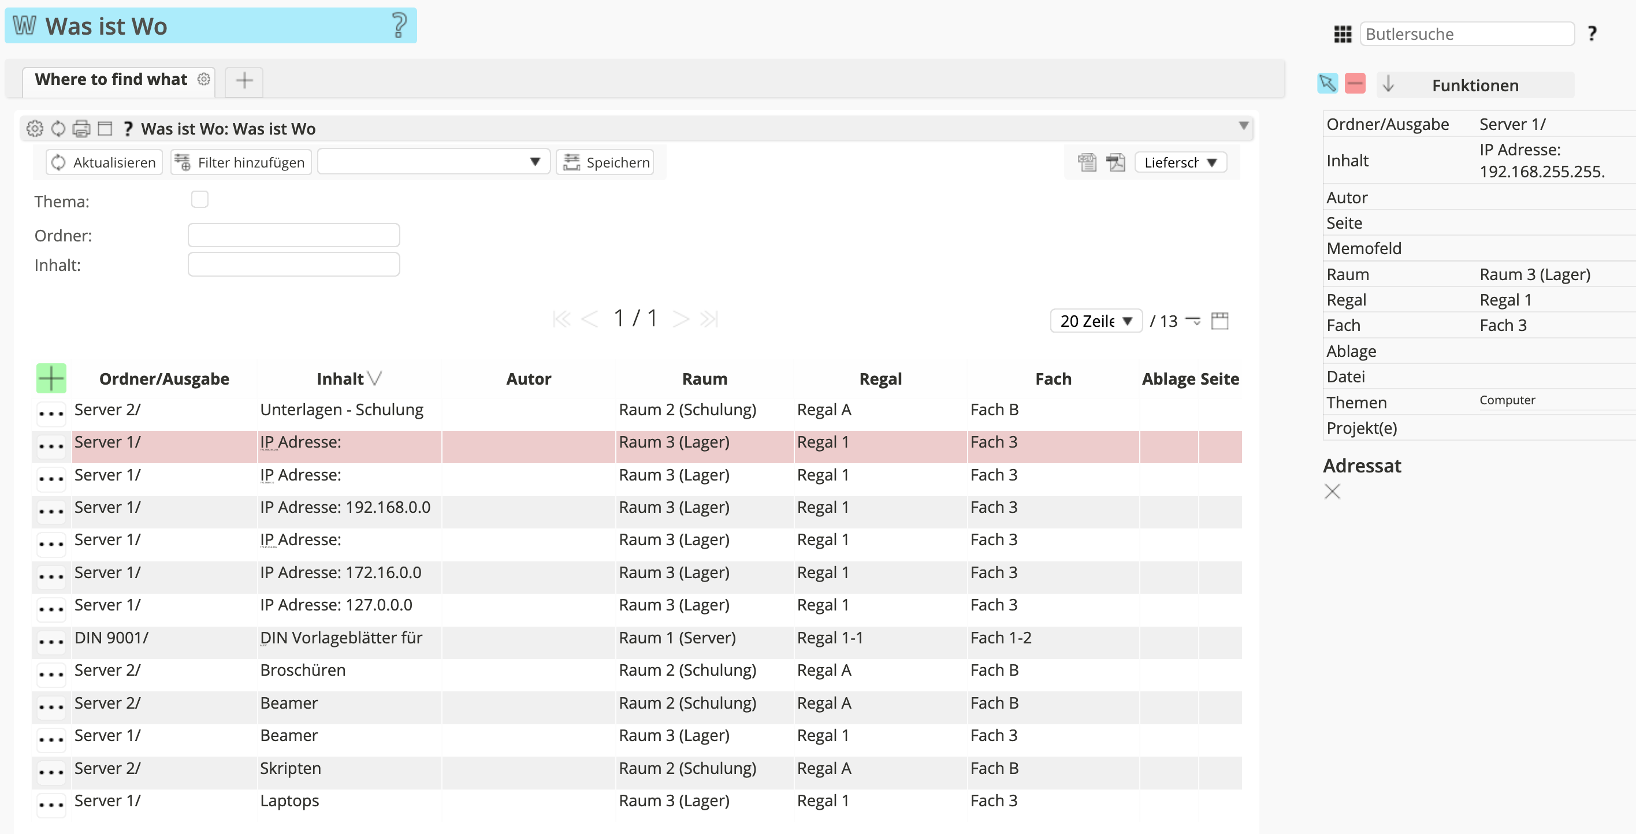Click the refresh icon in the panel header
Viewport: 1636px width, 834px height.
click(58, 129)
